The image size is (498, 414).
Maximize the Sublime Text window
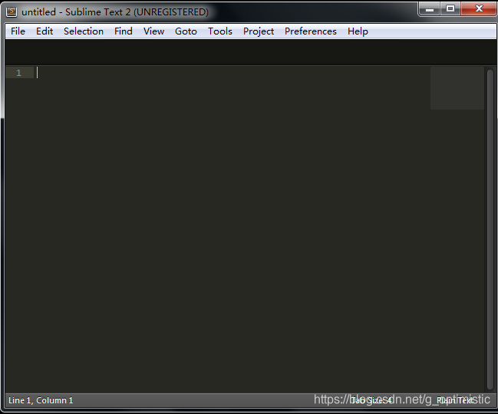tap(450, 8)
